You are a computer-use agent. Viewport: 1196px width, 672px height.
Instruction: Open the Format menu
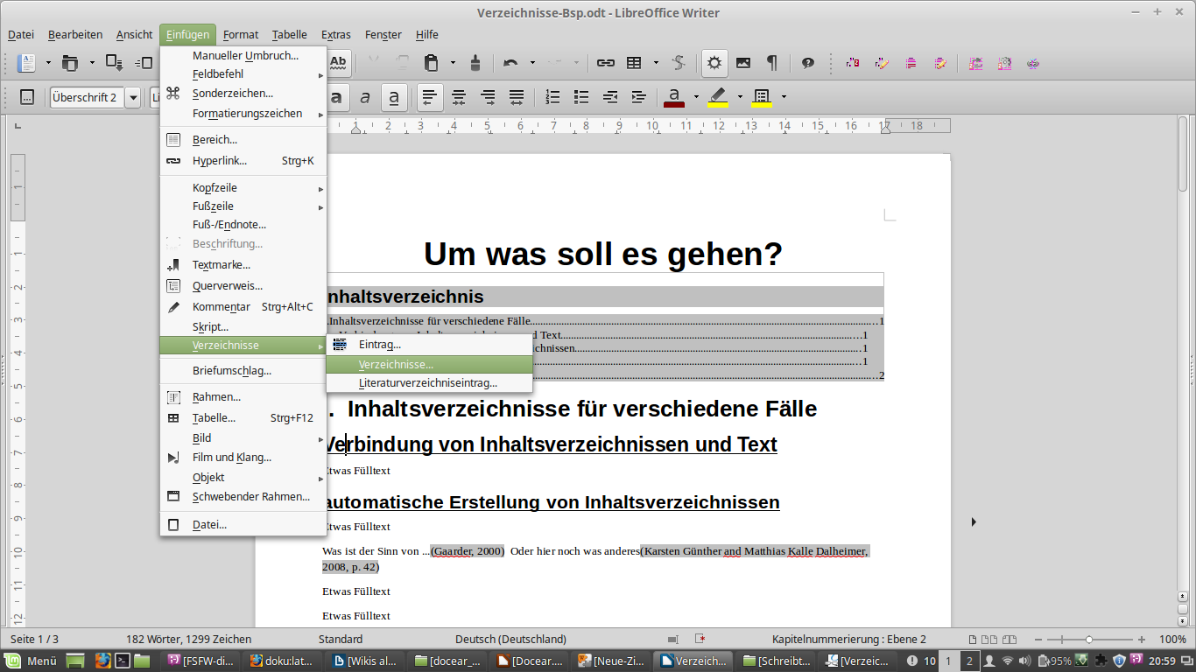[x=240, y=35]
